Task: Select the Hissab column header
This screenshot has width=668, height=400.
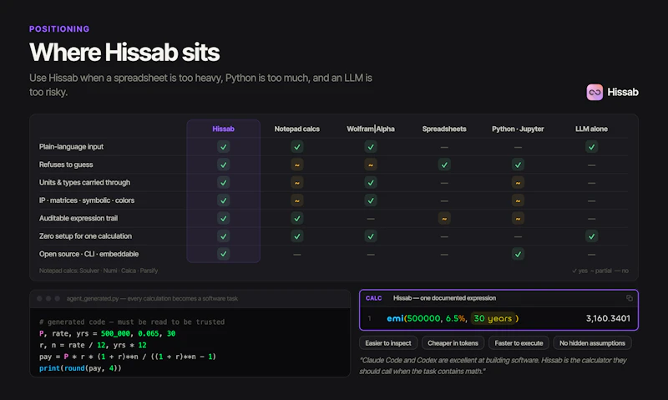Action: [223, 129]
